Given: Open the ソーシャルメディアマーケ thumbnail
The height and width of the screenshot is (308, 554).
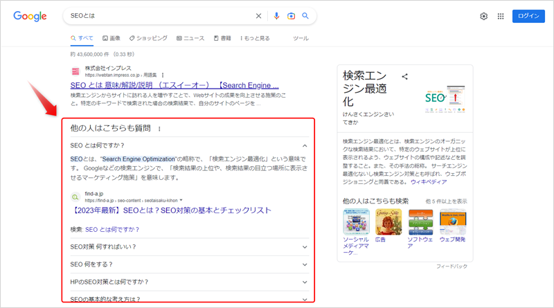Looking at the screenshot, I should (x=356, y=221).
